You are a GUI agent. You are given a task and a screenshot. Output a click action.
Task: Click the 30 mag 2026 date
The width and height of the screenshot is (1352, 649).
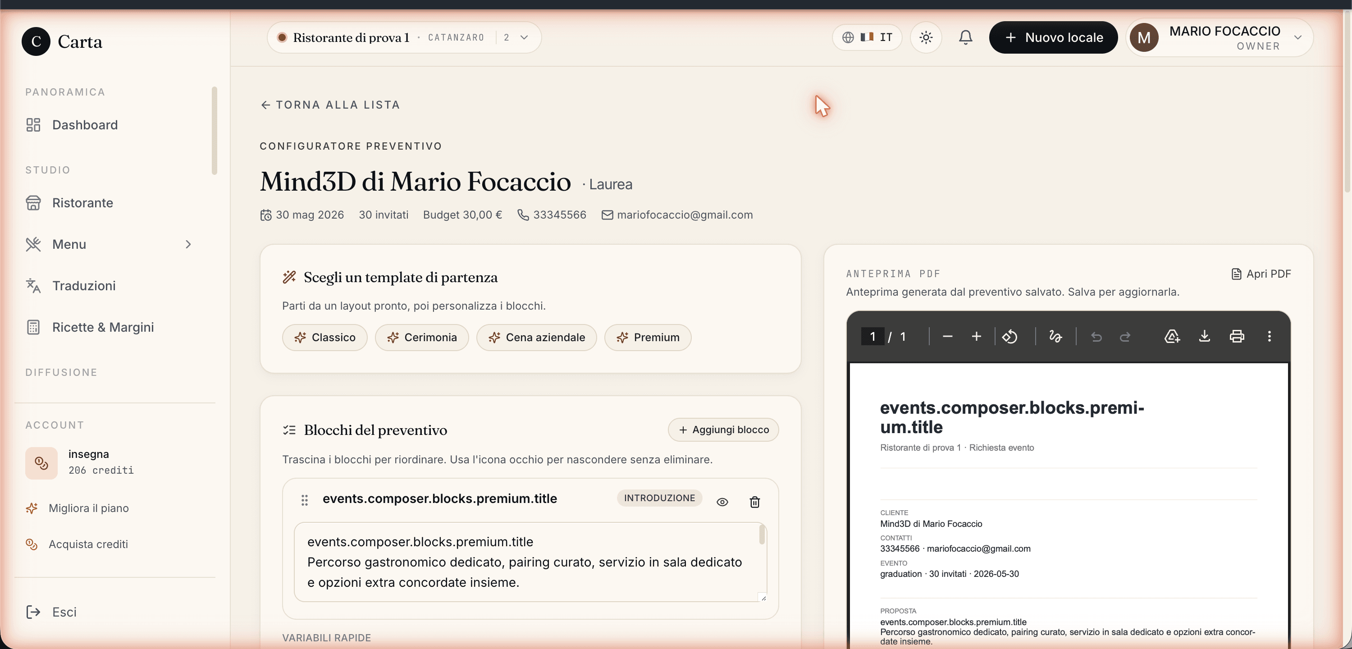[x=310, y=215]
